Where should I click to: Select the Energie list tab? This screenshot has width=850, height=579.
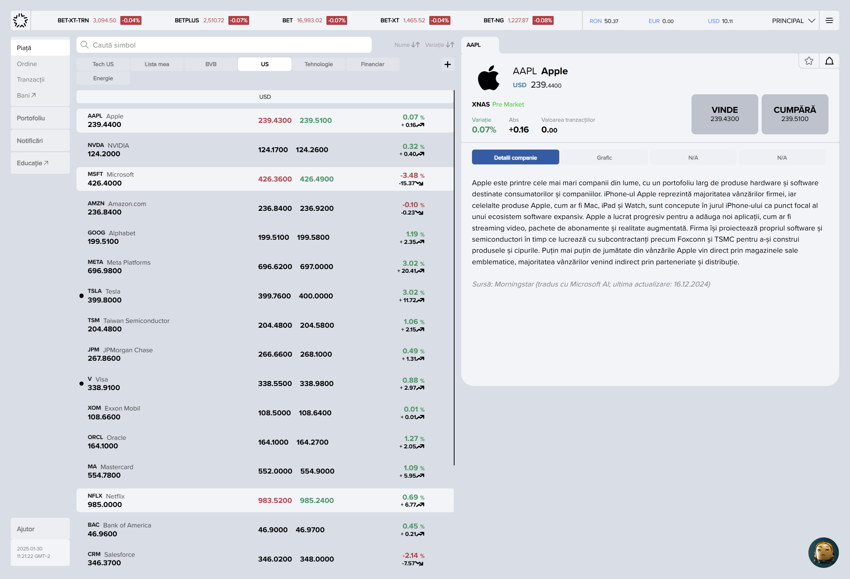[103, 78]
